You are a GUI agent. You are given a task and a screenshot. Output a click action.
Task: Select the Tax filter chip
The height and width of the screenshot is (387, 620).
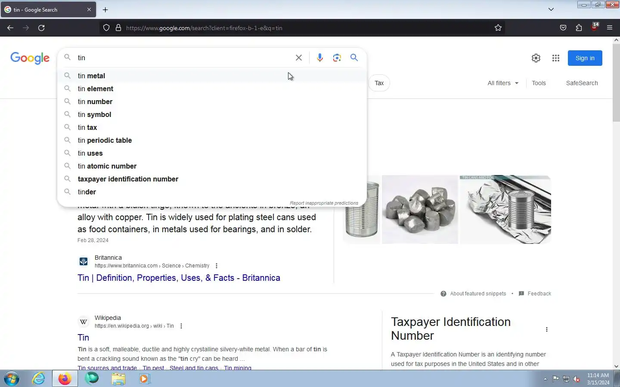pos(379,83)
